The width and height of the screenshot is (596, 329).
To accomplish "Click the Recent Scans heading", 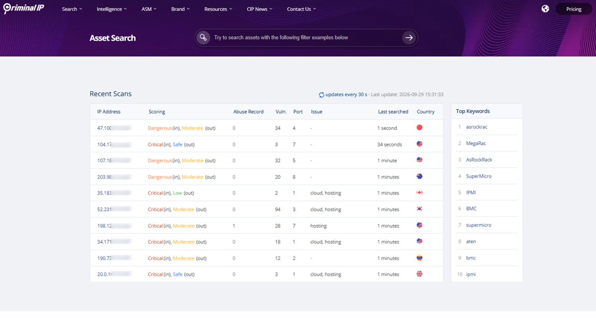I will [110, 94].
